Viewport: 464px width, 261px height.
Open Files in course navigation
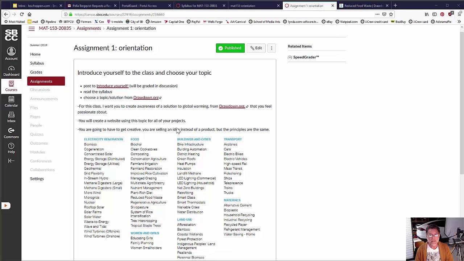click(34, 108)
